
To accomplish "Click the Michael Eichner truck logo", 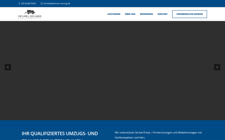I will point(30,14).
